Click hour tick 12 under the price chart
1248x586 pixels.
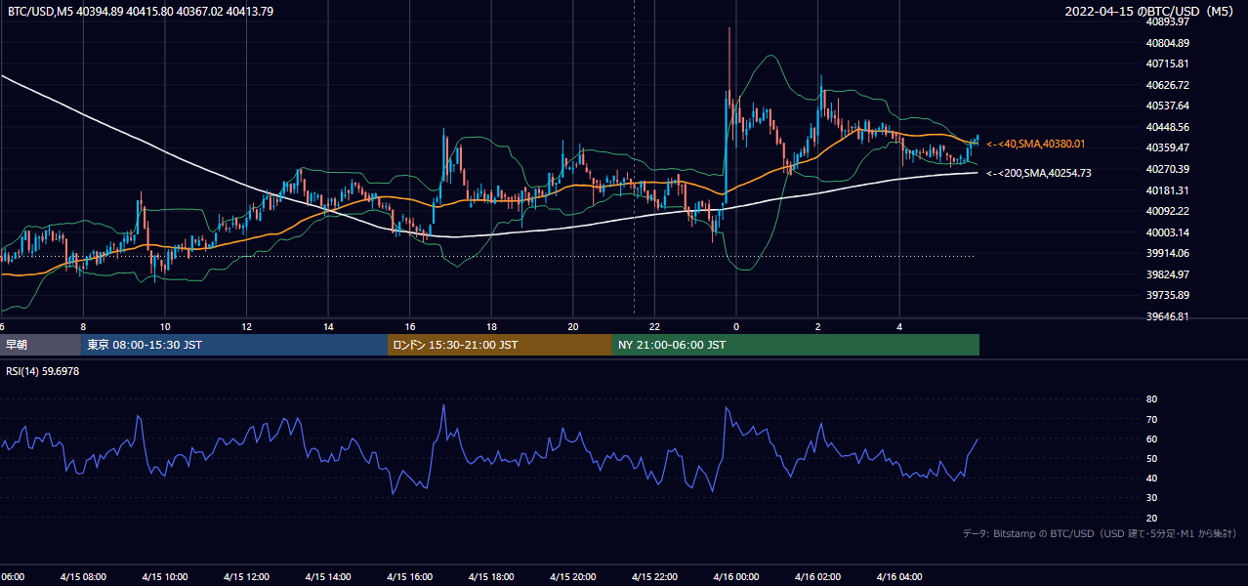tap(247, 326)
